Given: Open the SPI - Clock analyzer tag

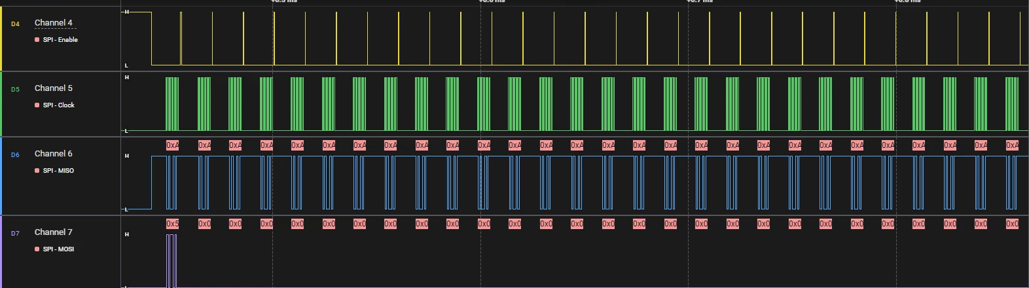Looking at the screenshot, I should [59, 105].
